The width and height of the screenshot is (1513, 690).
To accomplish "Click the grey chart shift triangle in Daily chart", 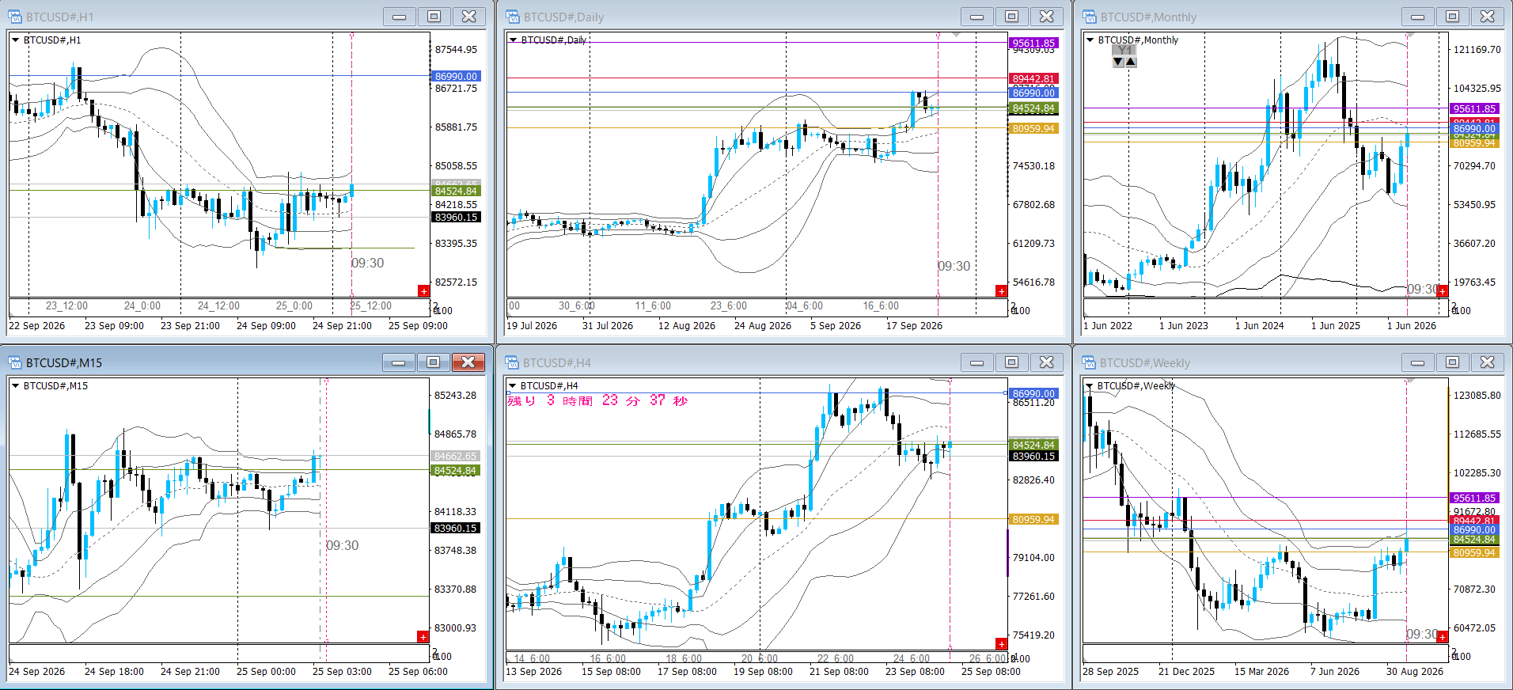I will coord(957,36).
